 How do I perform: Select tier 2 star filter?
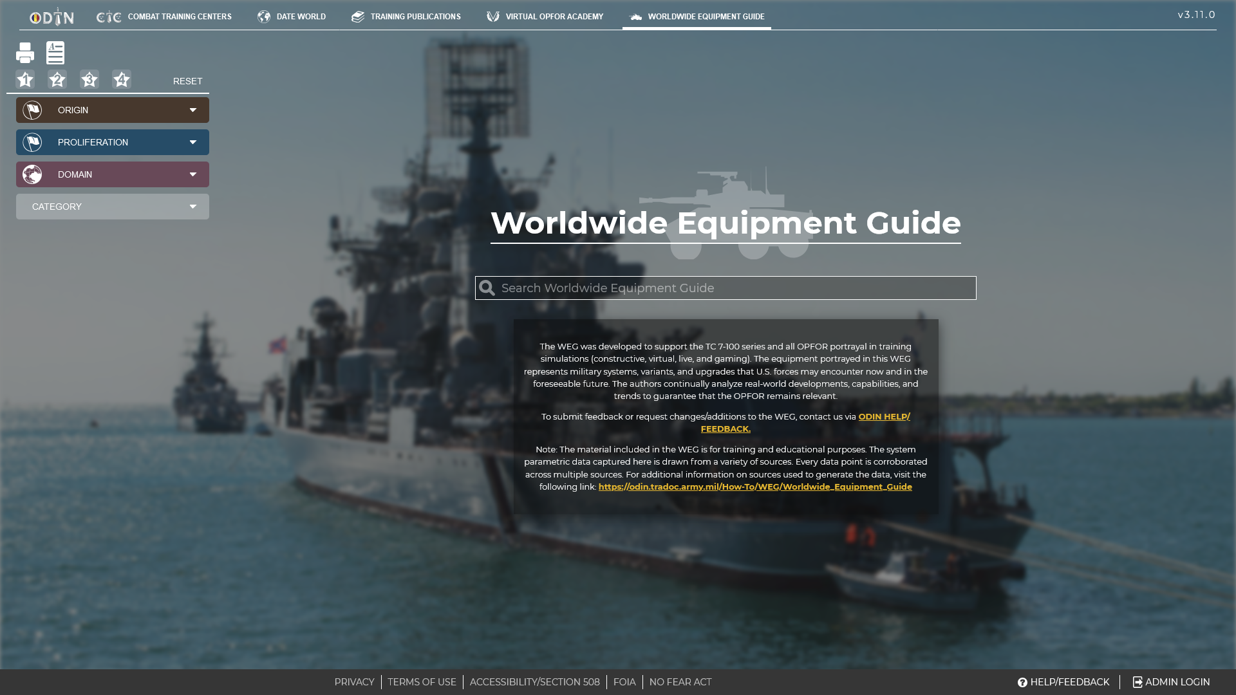(57, 79)
